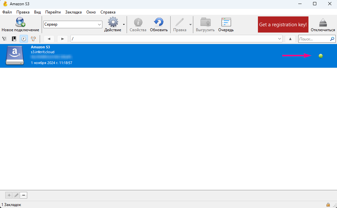The width and height of the screenshot is (337, 208).
Task: Click the 1 ноября 2024 г. timestamp
Action: (52, 63)
